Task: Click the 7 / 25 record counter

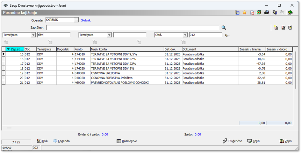Action: pos(16,142)
